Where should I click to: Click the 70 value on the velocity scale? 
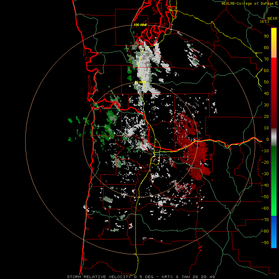tap(266, 59)
